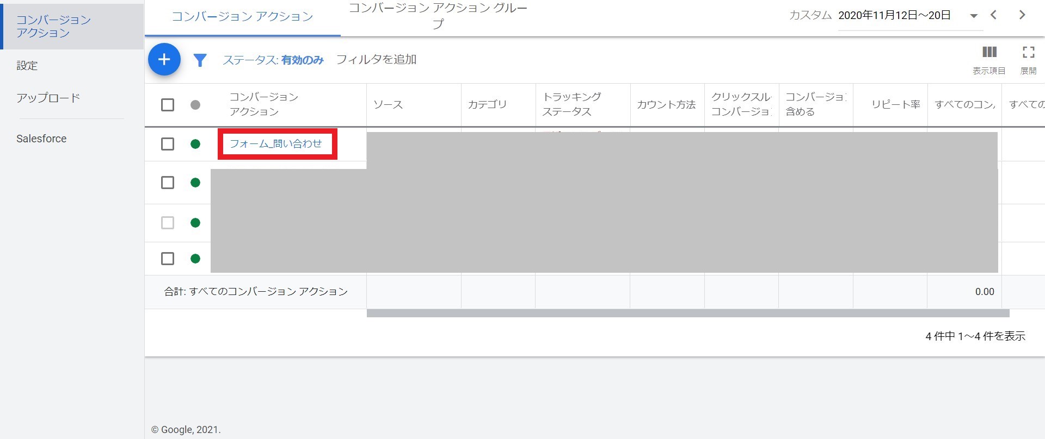Click フィルタを追加 to add filter
This screenshot has width=1045, height=439.
point(377,59)
